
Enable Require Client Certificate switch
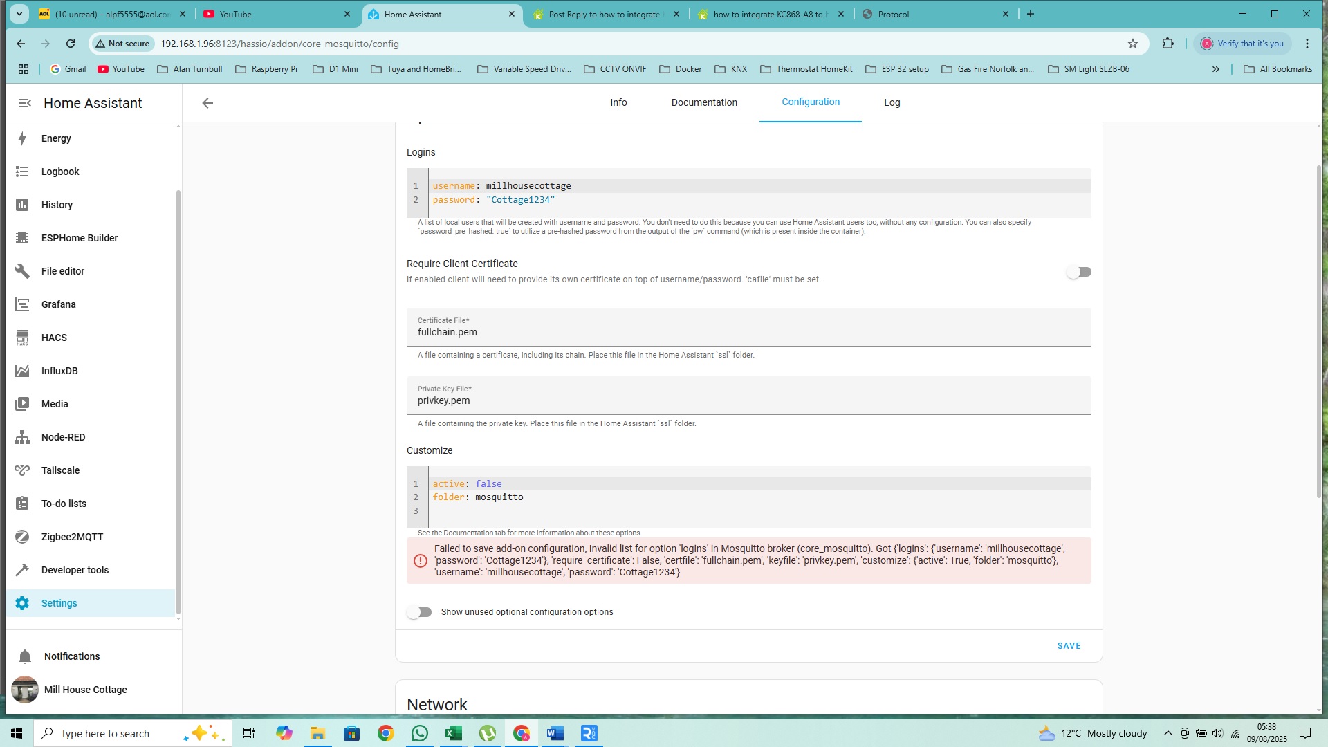click(1078, 272)
